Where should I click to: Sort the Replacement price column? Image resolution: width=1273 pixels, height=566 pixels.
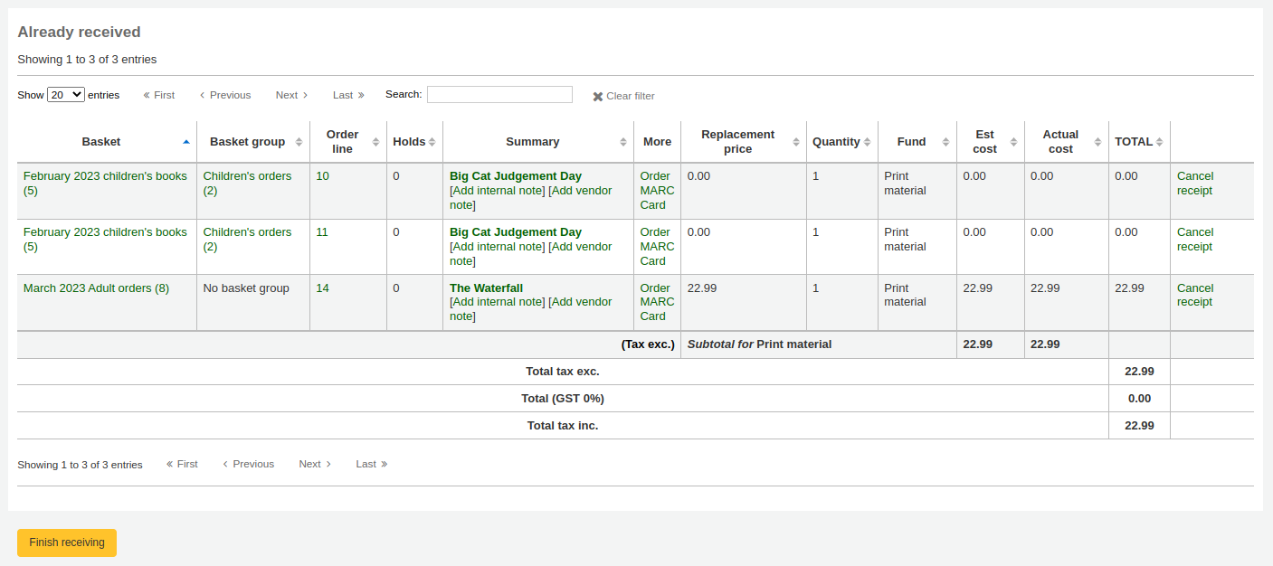click(794, 141)
